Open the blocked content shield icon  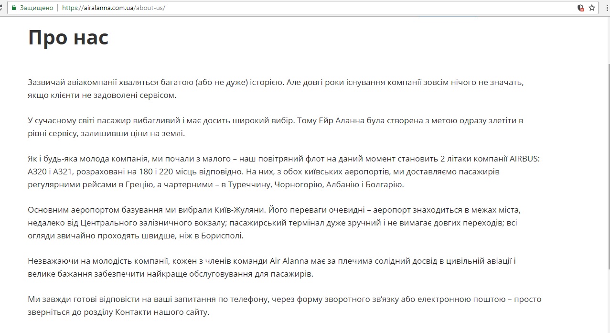point(580,8)
